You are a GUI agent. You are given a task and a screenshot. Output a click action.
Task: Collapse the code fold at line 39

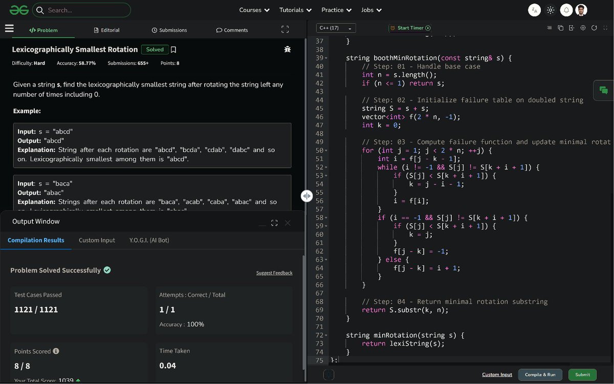tap(326, 58)
